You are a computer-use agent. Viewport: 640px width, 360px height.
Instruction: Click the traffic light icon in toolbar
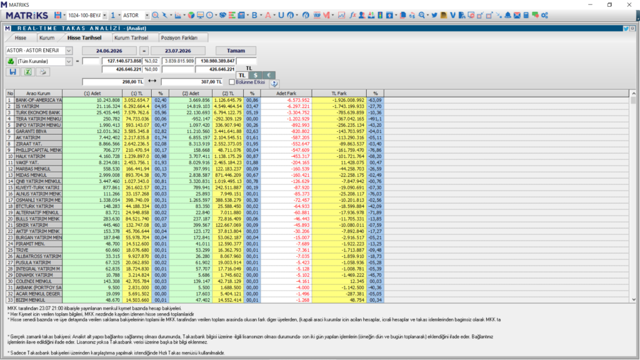coord(380,15)
